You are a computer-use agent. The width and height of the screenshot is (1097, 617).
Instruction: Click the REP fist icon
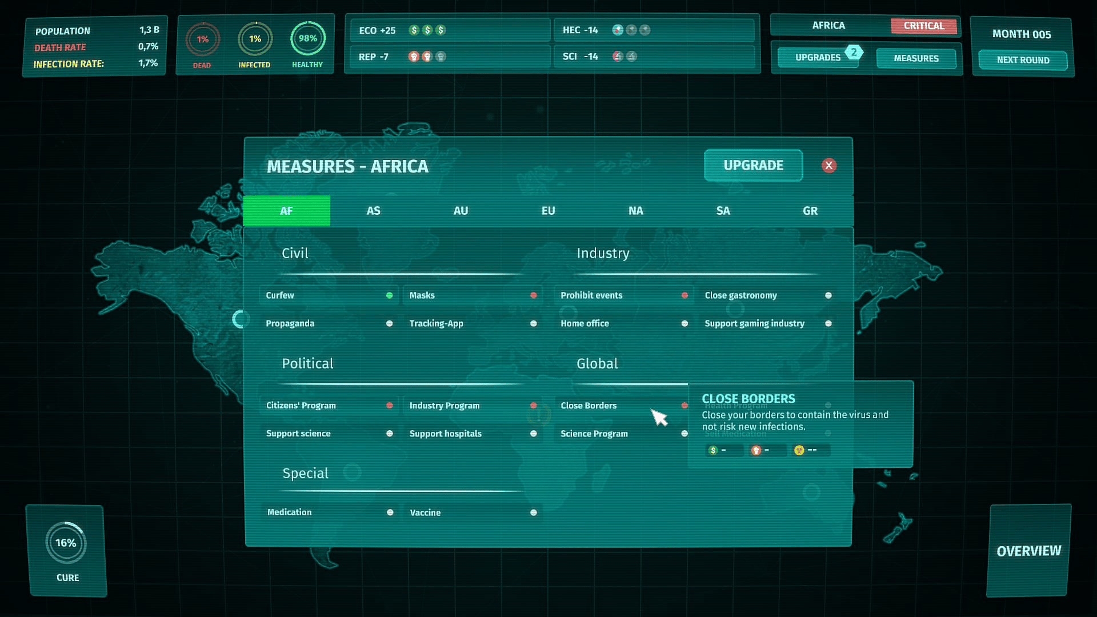point(414,57)
